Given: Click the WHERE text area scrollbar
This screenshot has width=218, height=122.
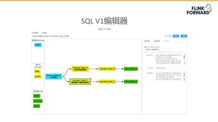Looking at the screenshot, I should coord(184,76).
